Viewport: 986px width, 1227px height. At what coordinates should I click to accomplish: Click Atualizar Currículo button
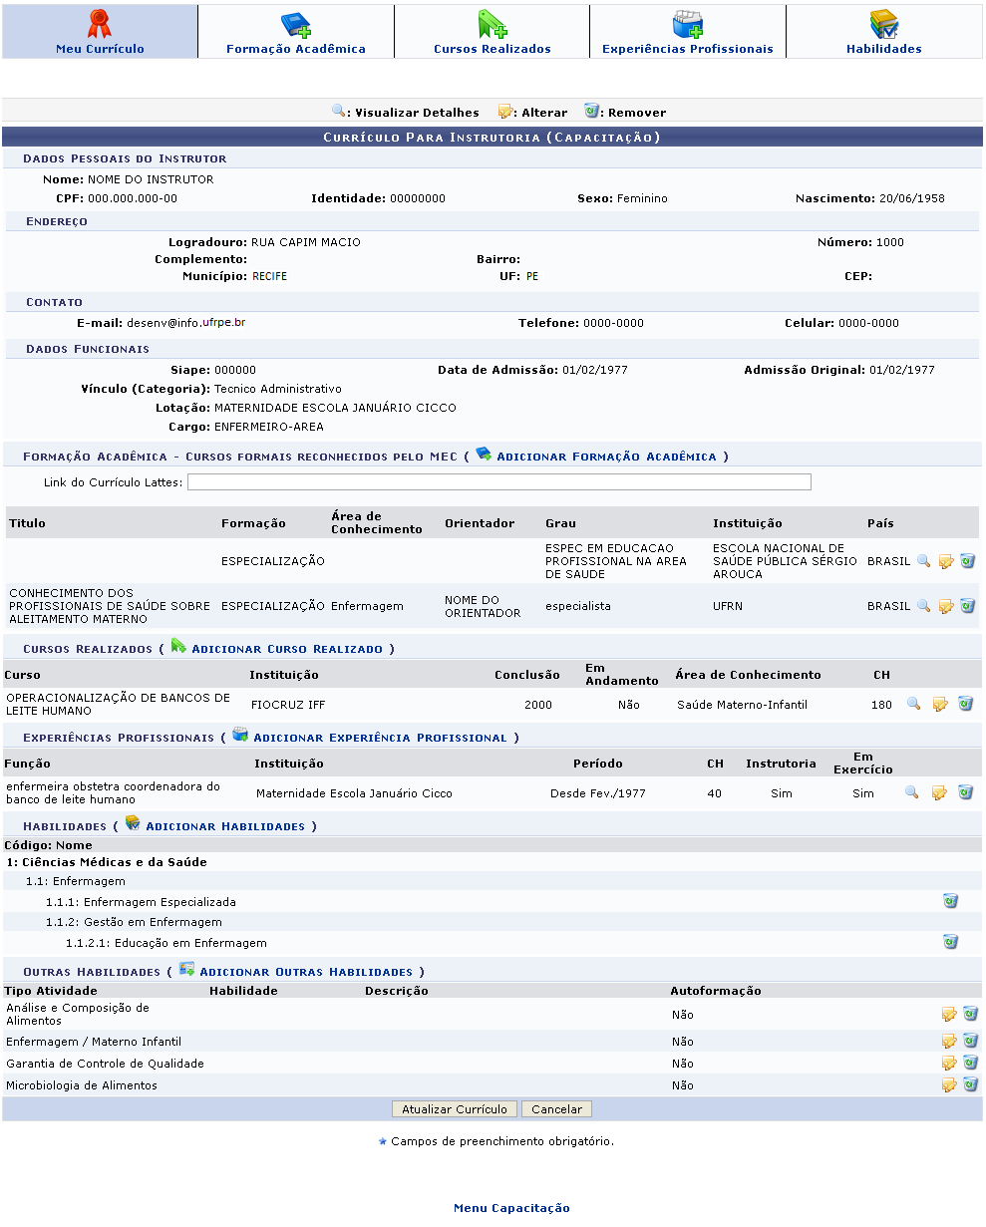tap(455, 1109)
